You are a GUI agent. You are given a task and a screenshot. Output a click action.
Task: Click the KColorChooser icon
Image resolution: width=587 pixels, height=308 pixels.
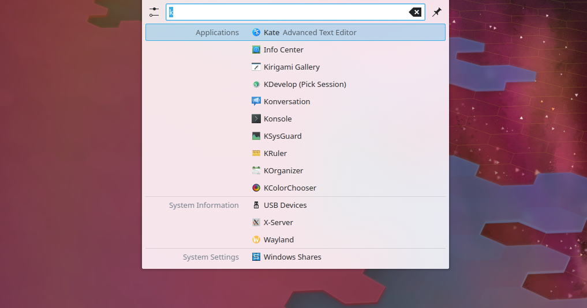[x=256, y=188]
